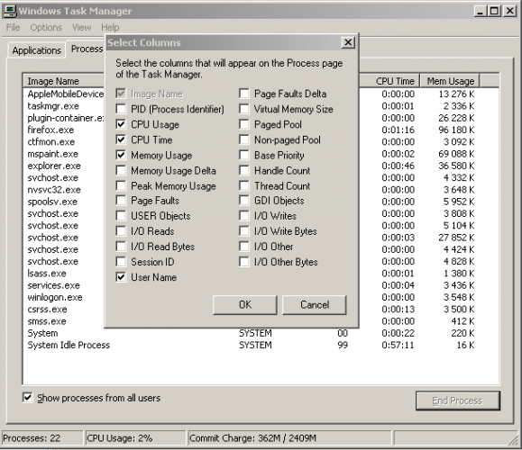Enable the Page Faults Delta checkbox

coord(244,94)
